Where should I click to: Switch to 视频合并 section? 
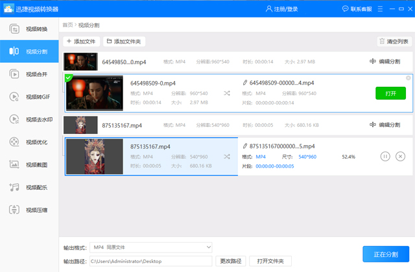29,74
